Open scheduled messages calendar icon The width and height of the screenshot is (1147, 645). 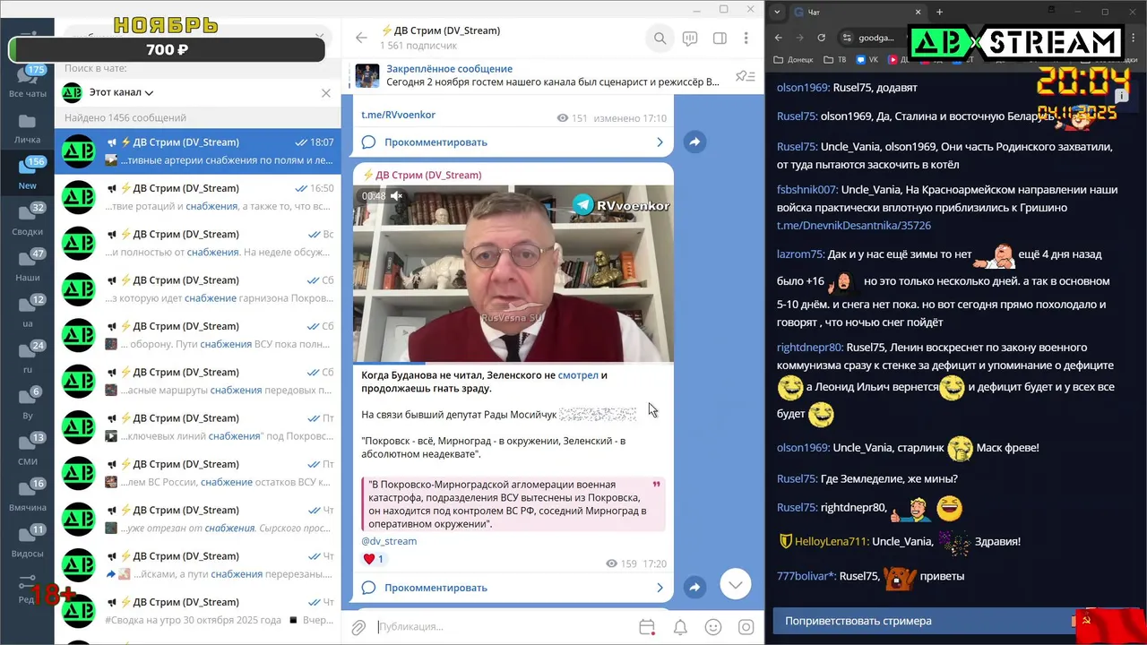pyautogui.click(x=646, y=627)
